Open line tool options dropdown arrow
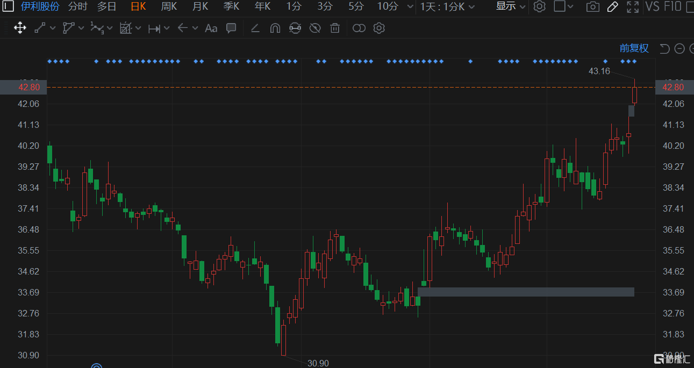694x368 pixels. [x=53, y=28]
